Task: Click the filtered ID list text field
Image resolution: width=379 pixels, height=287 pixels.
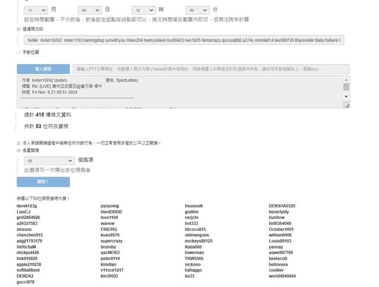Action: click(x=181, y=40)
